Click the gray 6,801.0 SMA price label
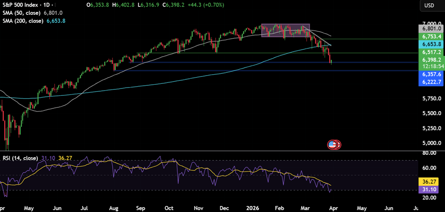The height and width of the screenshot is (212, 445). pos(431,29)
